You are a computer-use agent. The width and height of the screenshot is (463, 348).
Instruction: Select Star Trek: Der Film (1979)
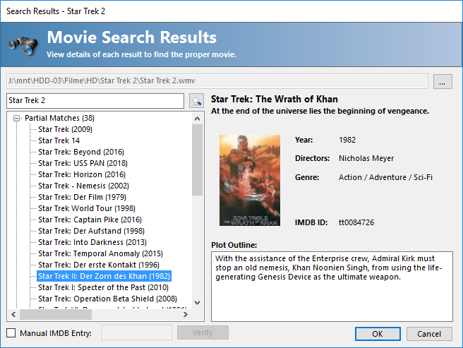click(x=82, y=197)
